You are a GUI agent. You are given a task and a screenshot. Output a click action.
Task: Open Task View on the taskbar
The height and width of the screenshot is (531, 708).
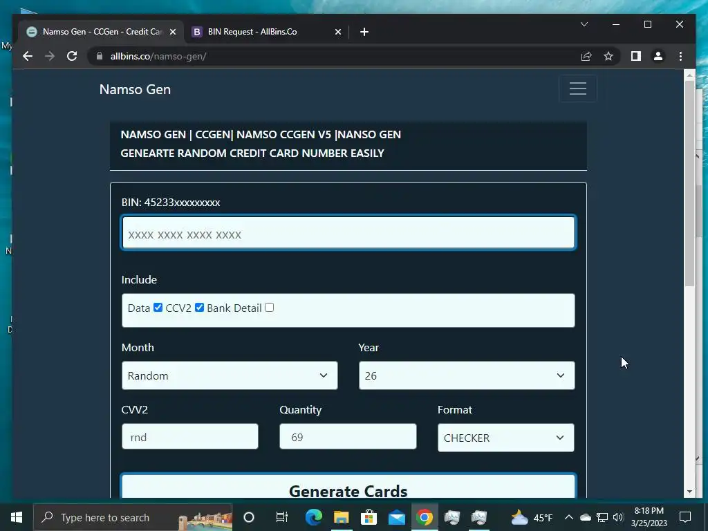[x=282, y=517]
